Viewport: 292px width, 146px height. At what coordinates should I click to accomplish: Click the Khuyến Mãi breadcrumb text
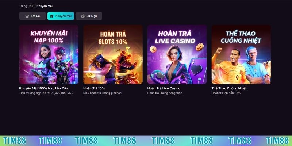point(45,6)
